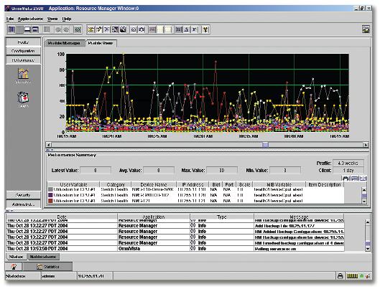The image size is (380, 289).
Task: Select the log row with Application OmniVista
Action: pyautogui.click(x=175, y=249)
